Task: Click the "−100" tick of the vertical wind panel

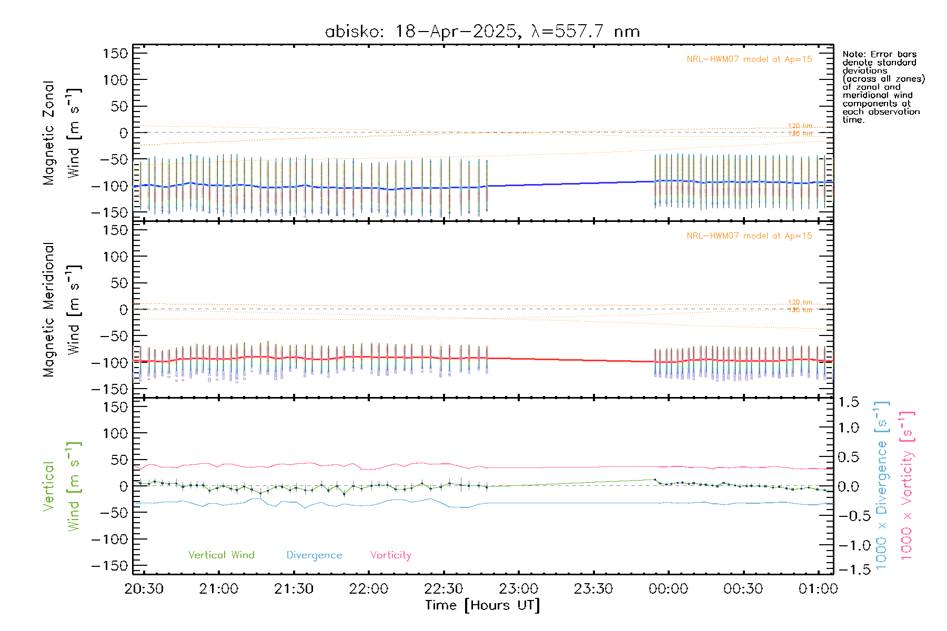Action: click(109, 540)
